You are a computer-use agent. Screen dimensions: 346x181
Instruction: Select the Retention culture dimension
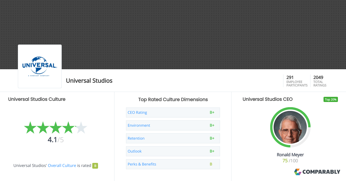(x=136, y=138)
